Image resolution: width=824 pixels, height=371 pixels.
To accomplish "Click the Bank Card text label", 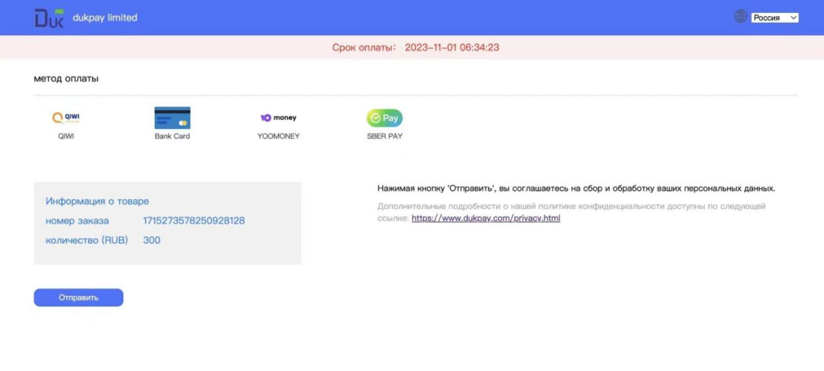I will pos(172,137).
